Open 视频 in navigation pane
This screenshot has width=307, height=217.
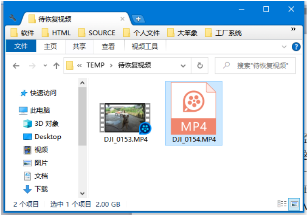coord(36,150)
